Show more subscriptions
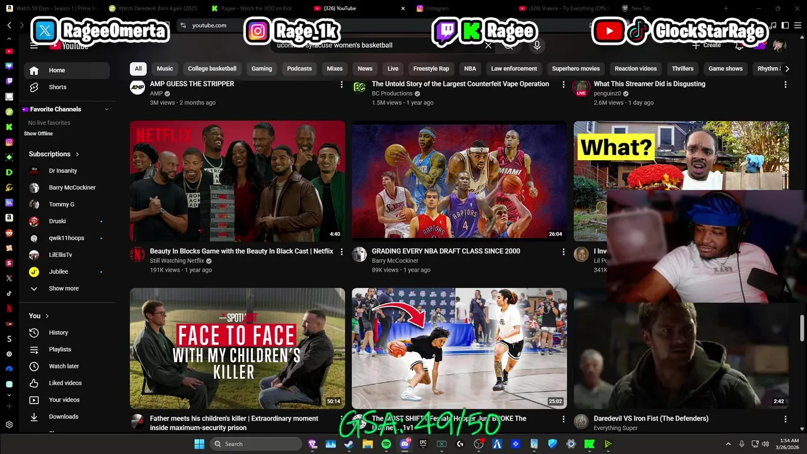Image resolution: width=807 pixels, height=454 pixels. [67, 288]
